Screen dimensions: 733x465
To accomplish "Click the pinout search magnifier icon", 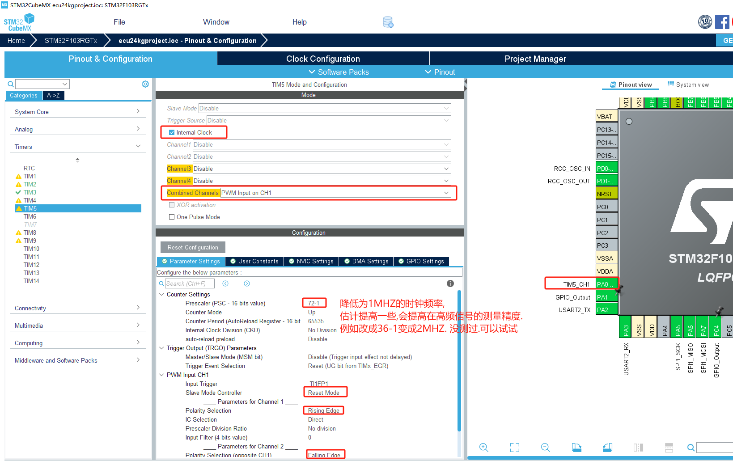I will (691, 448).
